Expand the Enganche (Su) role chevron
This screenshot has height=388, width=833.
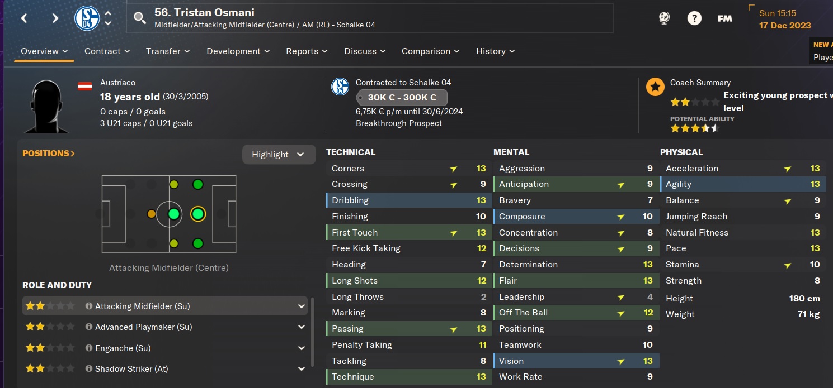click(x=302, y=348)
